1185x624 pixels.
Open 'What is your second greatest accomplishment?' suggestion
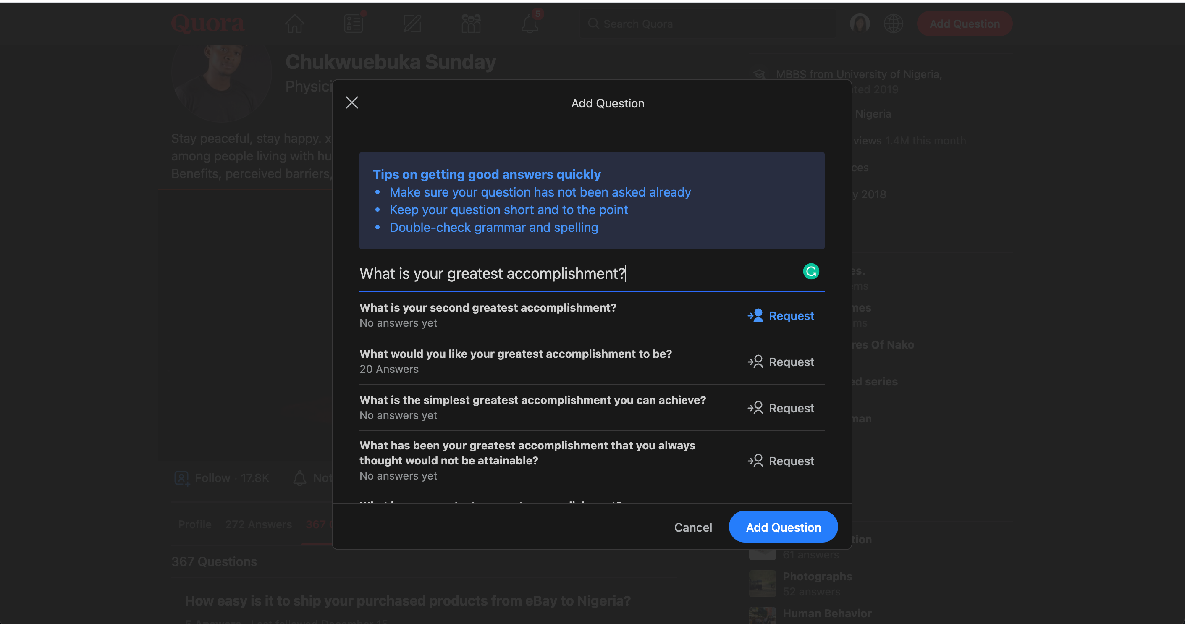pos(488,308)
